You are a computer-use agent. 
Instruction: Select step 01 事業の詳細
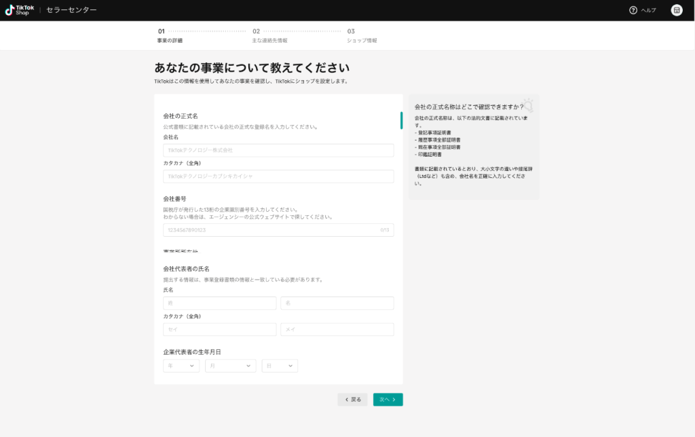[x=169, y=35]
